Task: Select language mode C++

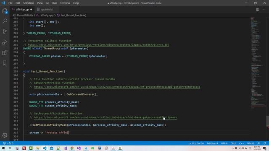Action: coord(241,143)
